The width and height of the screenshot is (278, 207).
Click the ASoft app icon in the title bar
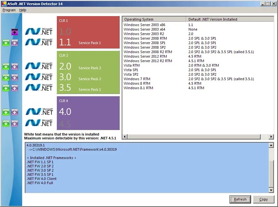tap(4, 4)
